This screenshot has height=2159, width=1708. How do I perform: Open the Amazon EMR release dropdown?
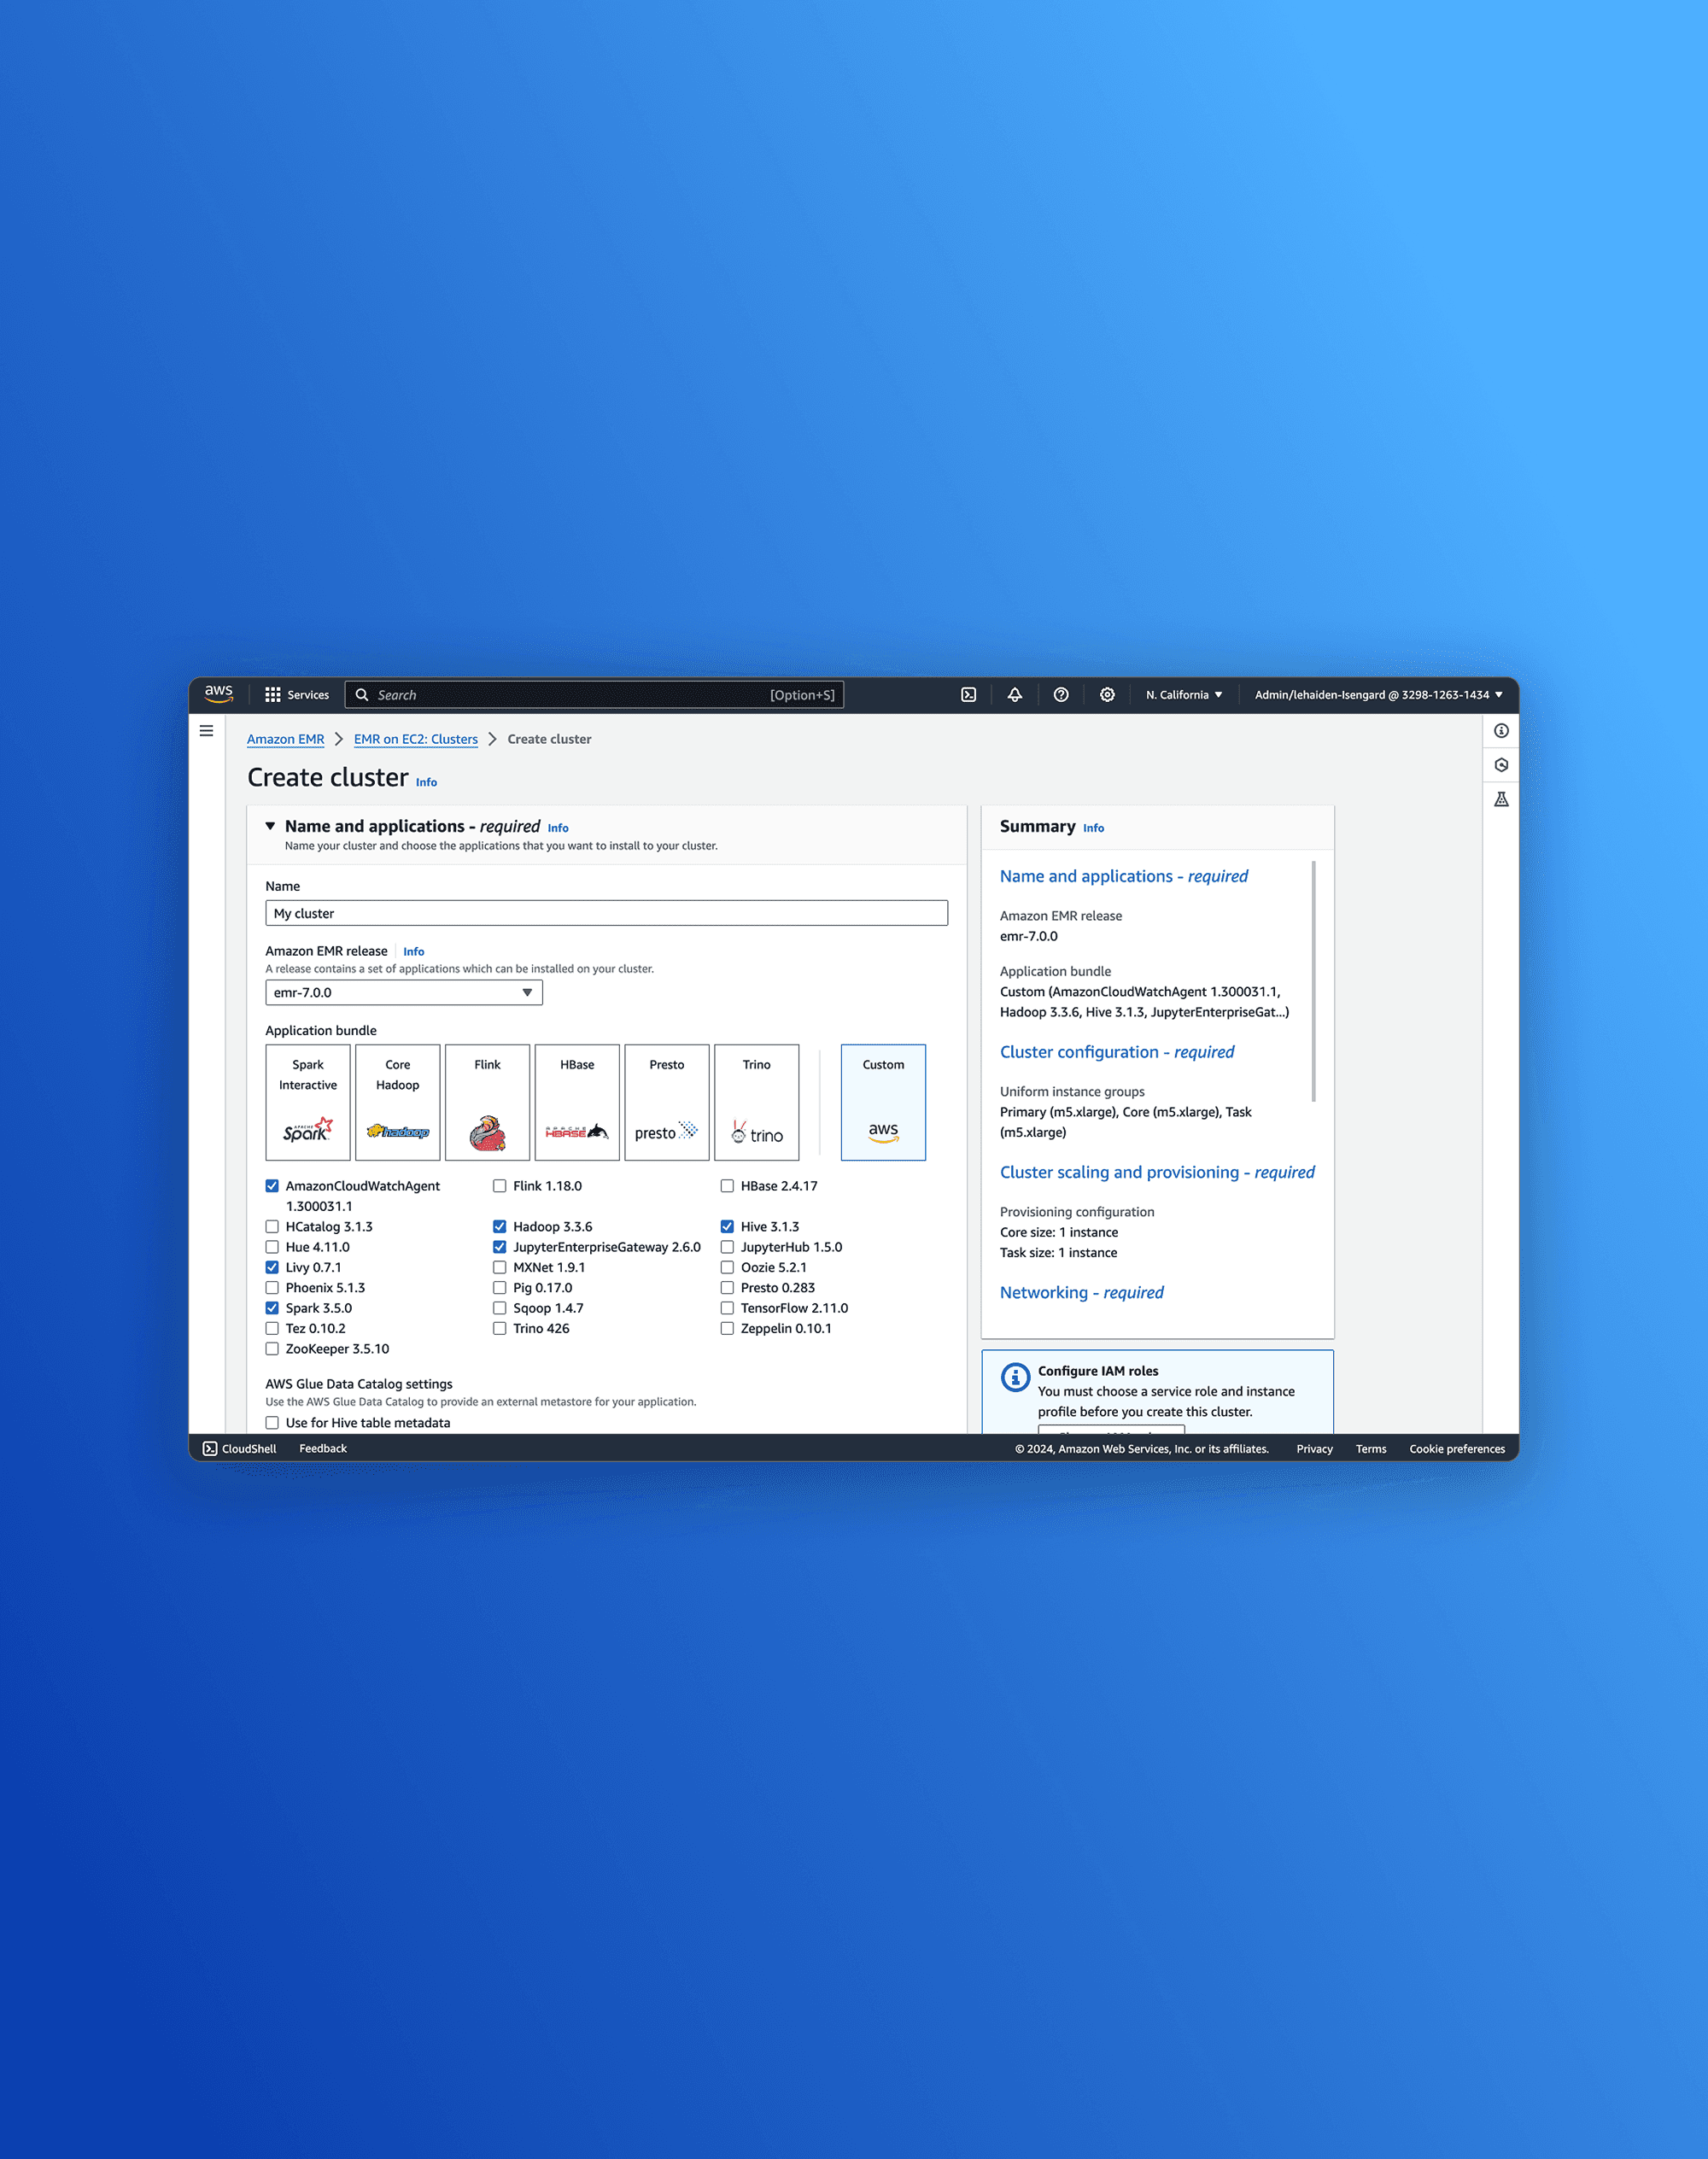click(403, 993)
